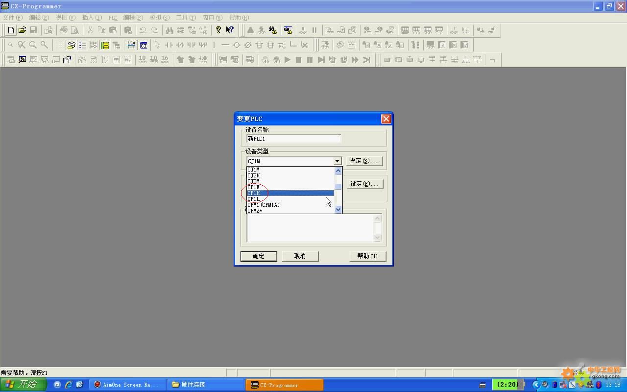The height and width of the screenshot is (392, 627).
Task: Open the 帮助(H) menu
Action: pos(239,18)
